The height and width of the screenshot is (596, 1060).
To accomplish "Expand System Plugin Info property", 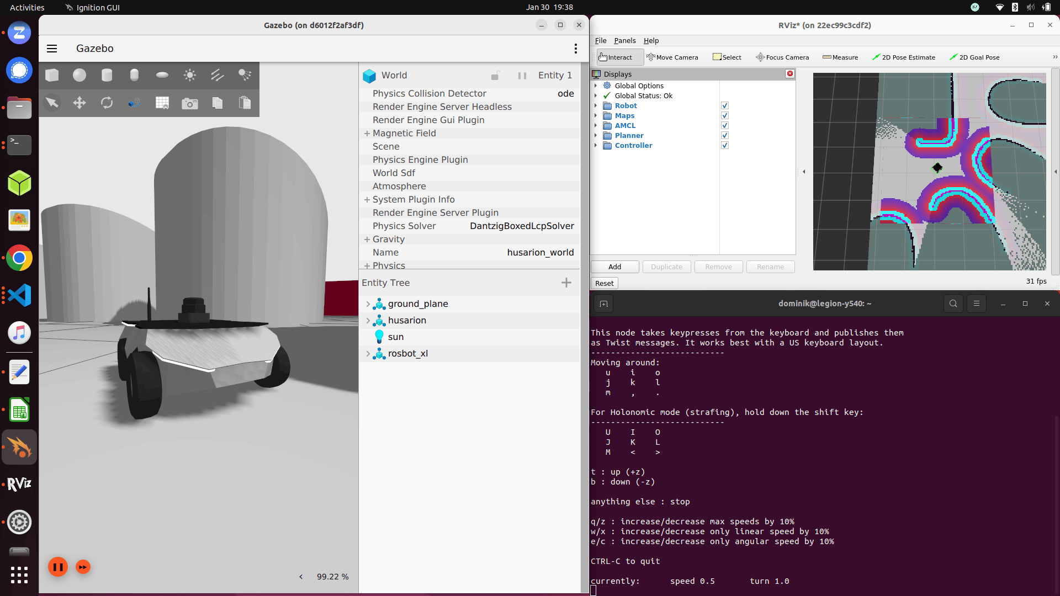I will [367, 200].
